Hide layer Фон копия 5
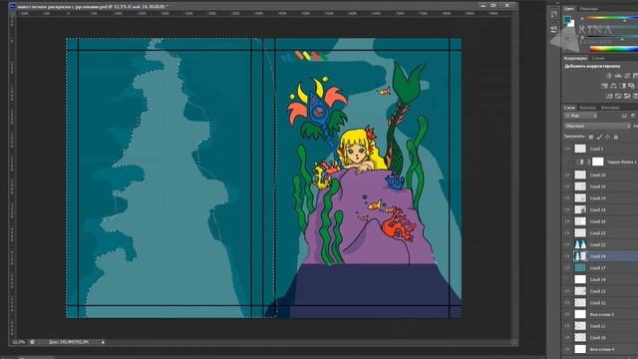 567,315
